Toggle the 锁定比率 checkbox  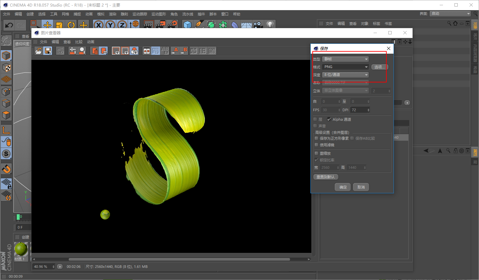pyautogui.click(x=316, y=160)
